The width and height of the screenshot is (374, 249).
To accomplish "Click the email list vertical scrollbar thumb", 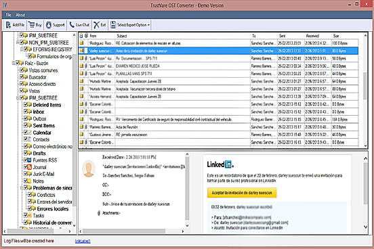I will [365, 86].
